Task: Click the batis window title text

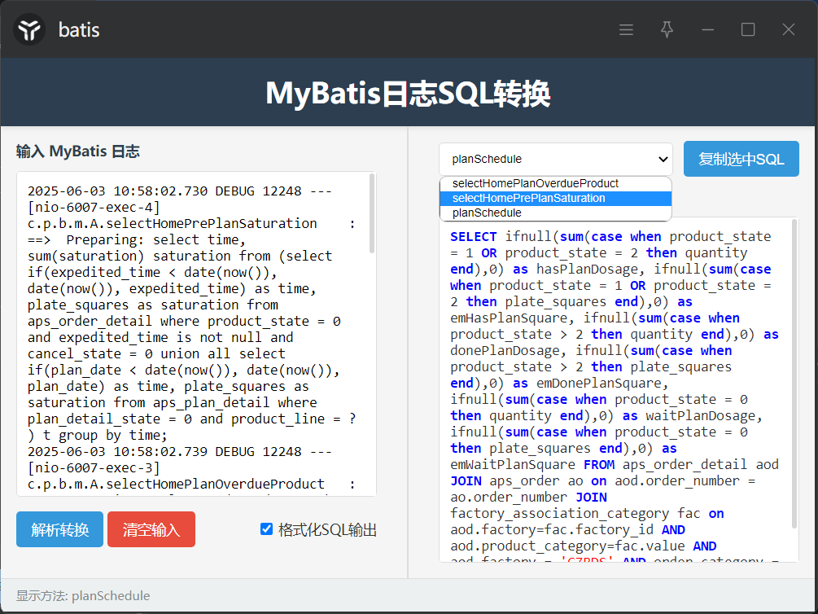Action: click(79, 30)
